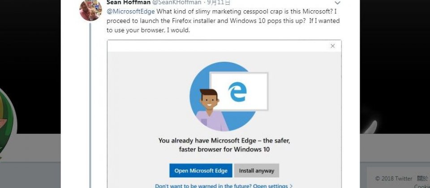Click the partially visible Cookie footer link
This screenshot has width=430, height=188.
pos(422,186)
